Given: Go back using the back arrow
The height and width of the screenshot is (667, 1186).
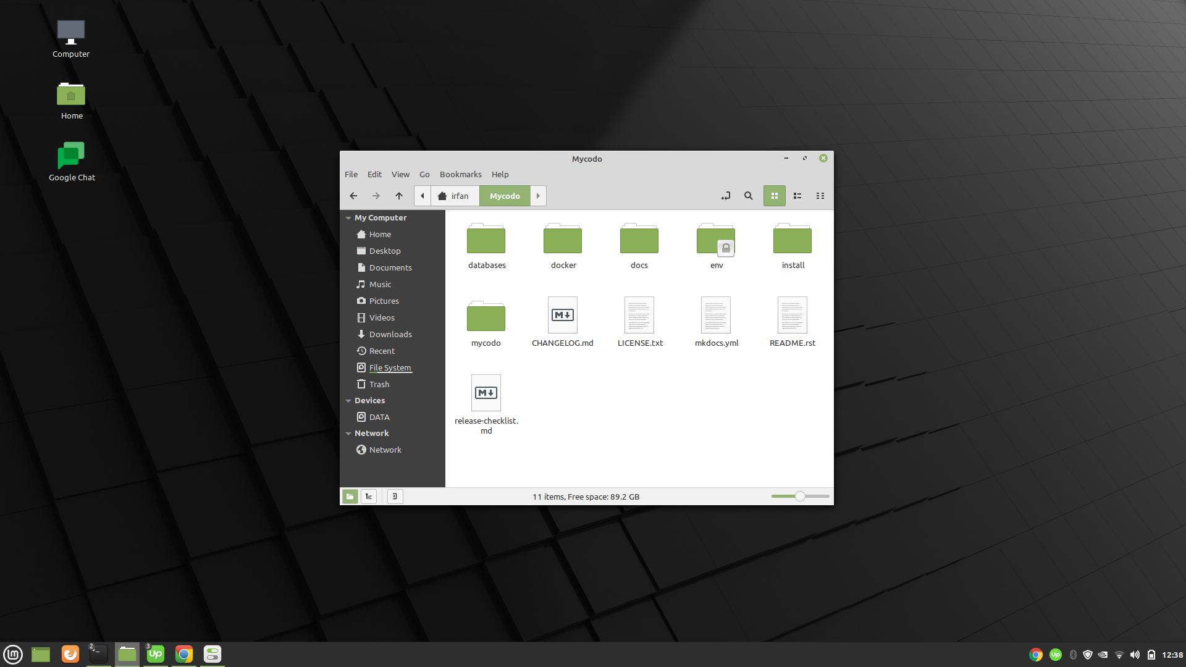Looking at the screenshot, I should 353,196.
